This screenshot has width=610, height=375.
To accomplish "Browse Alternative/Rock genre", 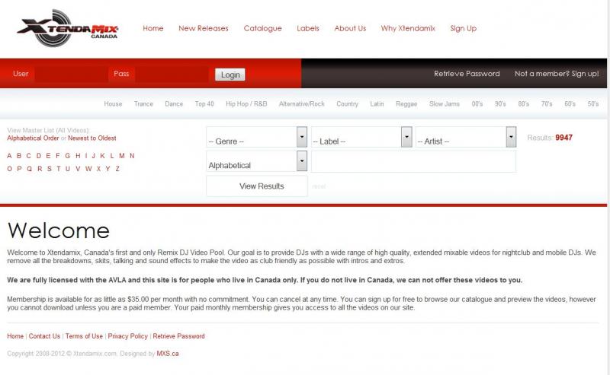I will point(301,103).
